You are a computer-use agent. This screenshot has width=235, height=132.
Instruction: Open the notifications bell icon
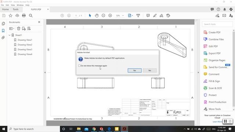[x=224, y=9]
